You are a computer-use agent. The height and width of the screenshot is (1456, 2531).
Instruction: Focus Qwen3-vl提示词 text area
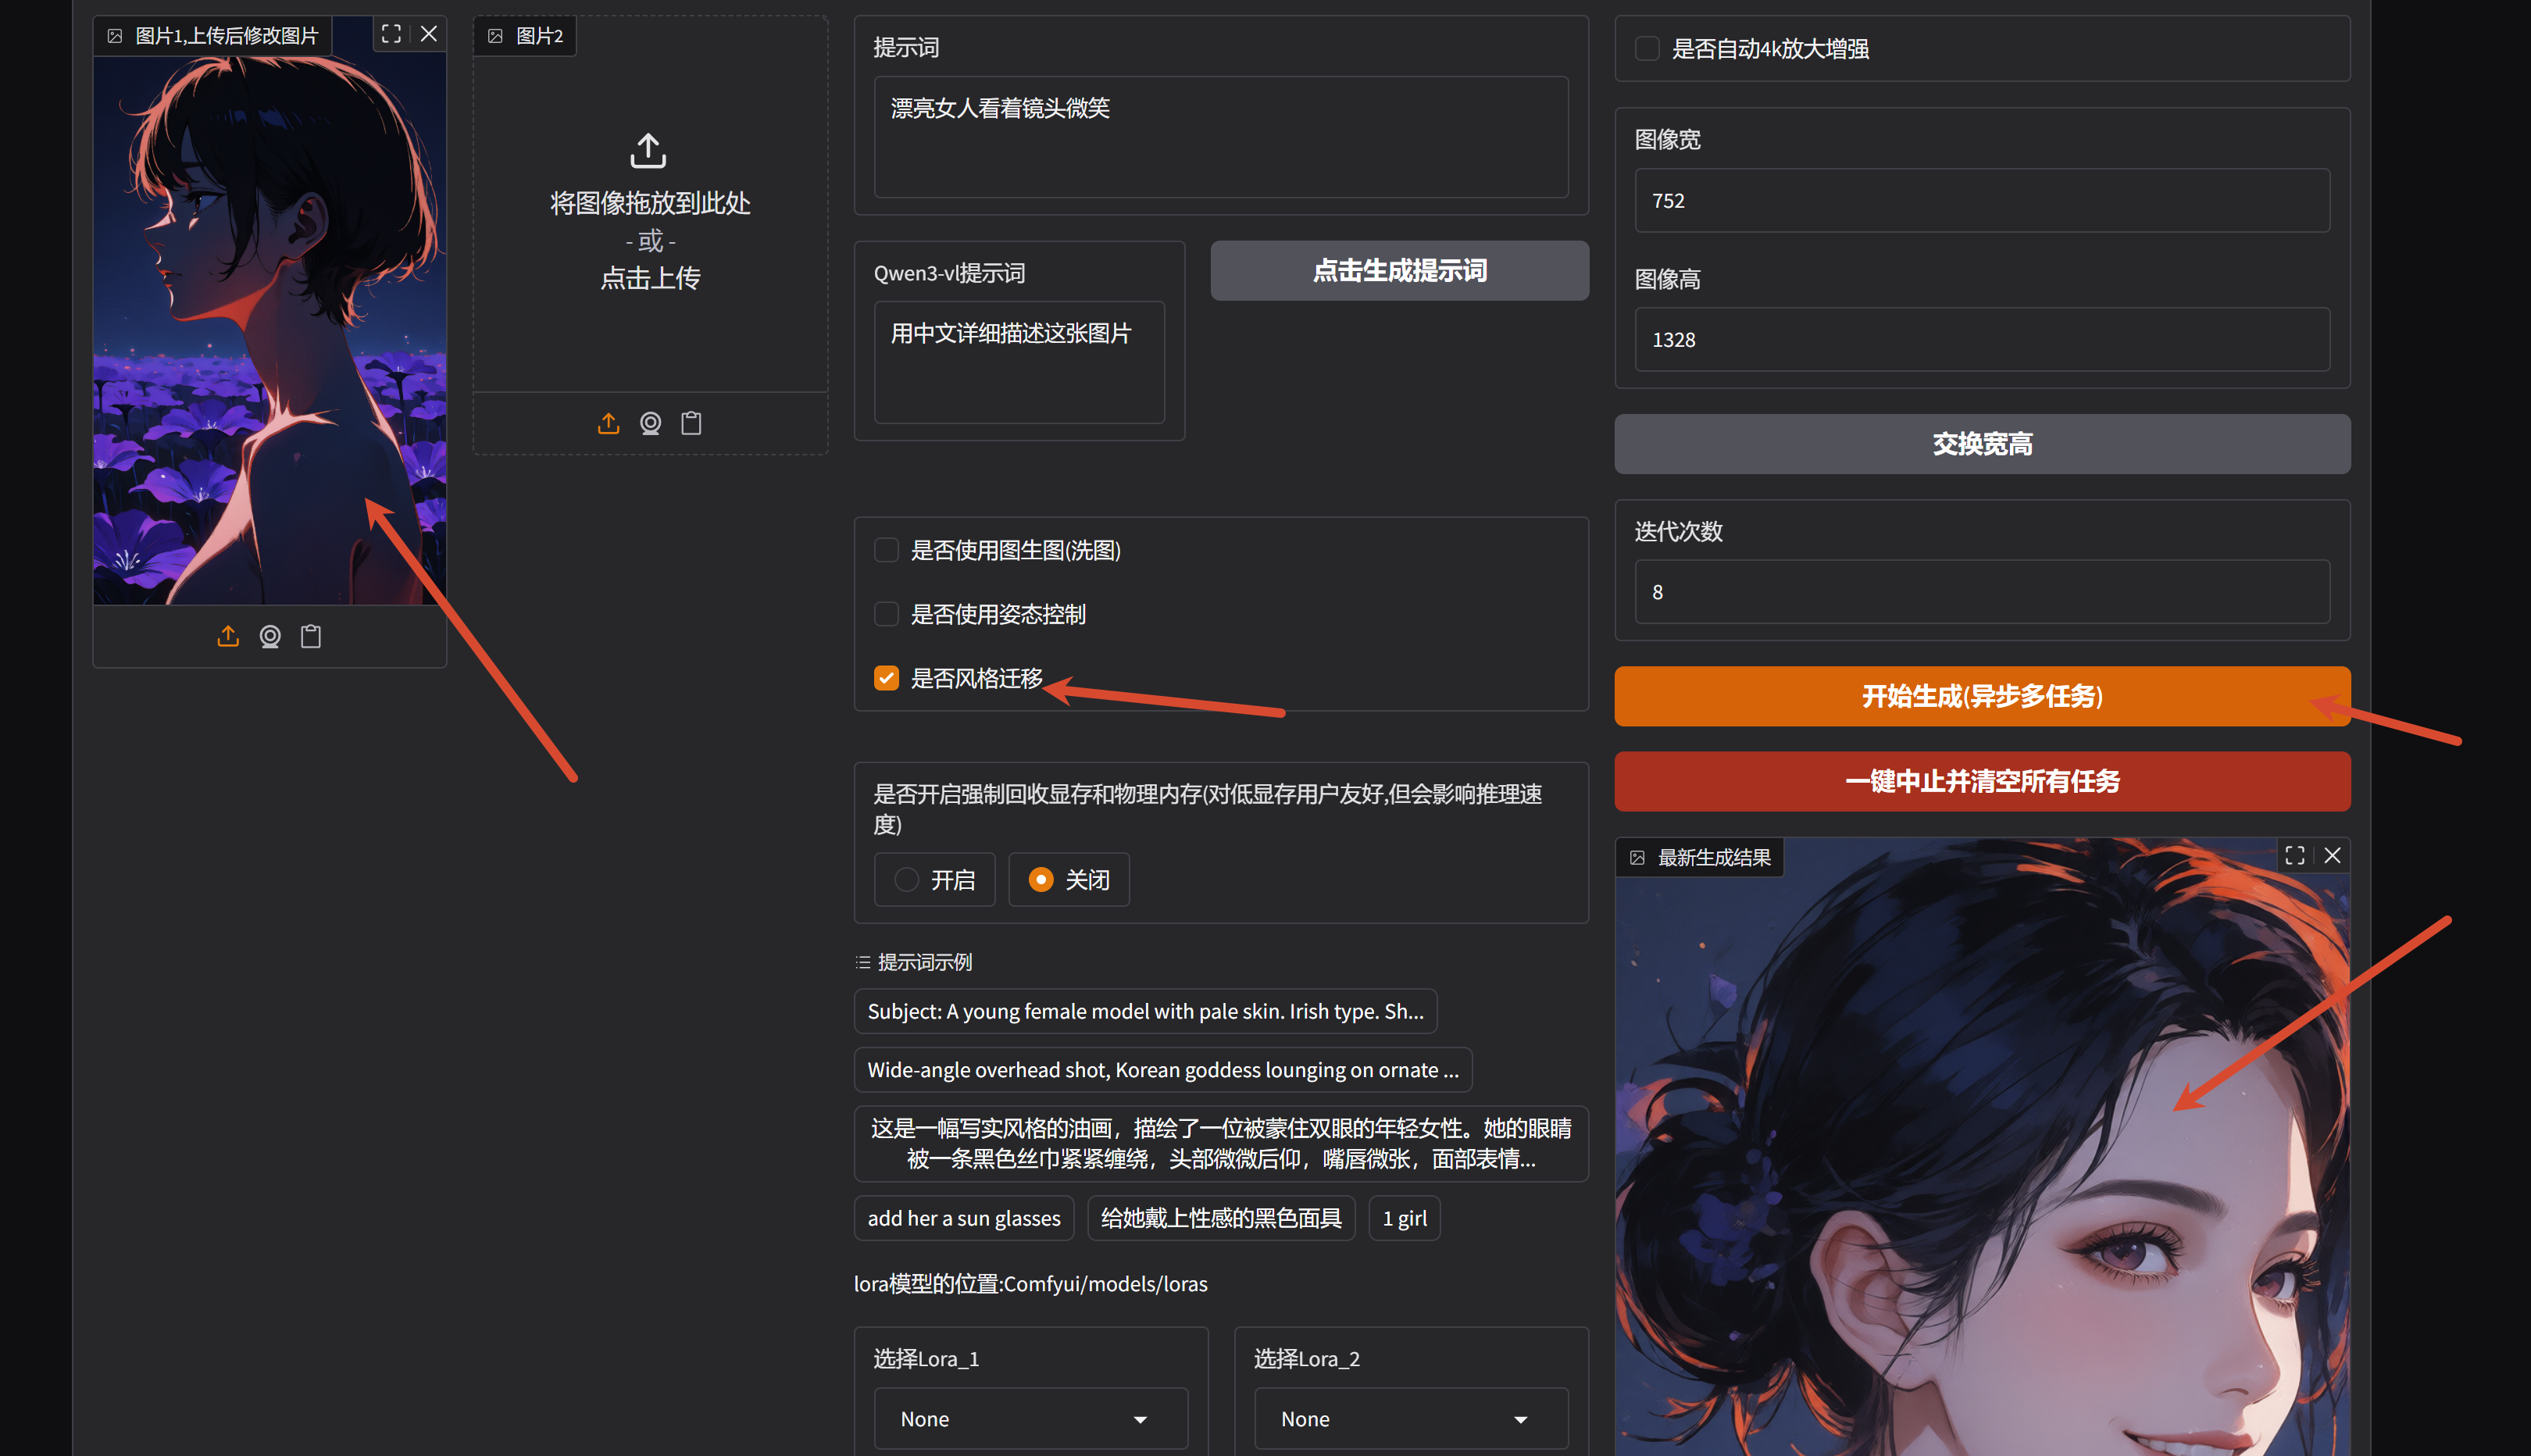click(x=1019, y=362)
